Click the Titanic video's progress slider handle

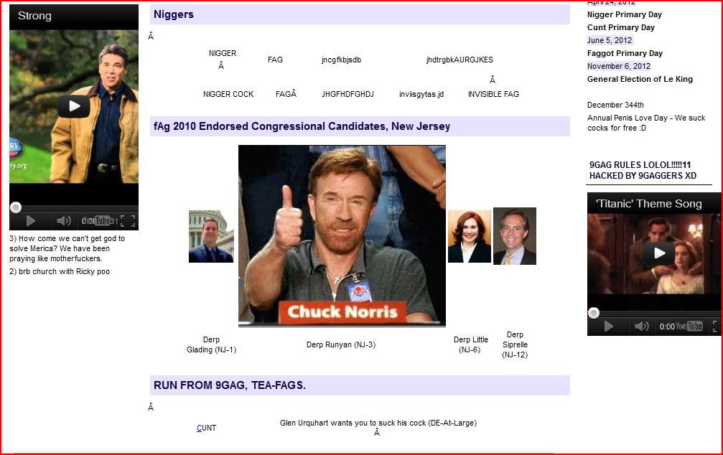tap(594, 313)
